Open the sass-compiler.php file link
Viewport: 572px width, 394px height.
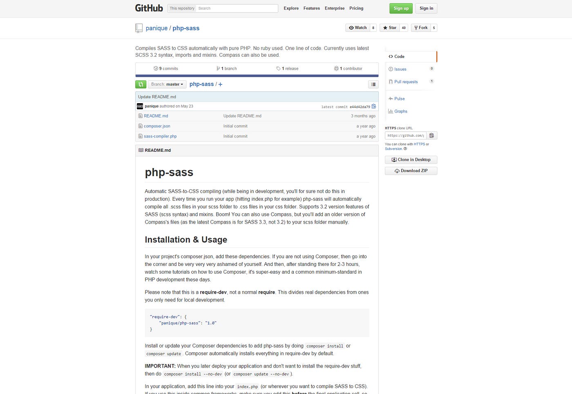(160, 136)
